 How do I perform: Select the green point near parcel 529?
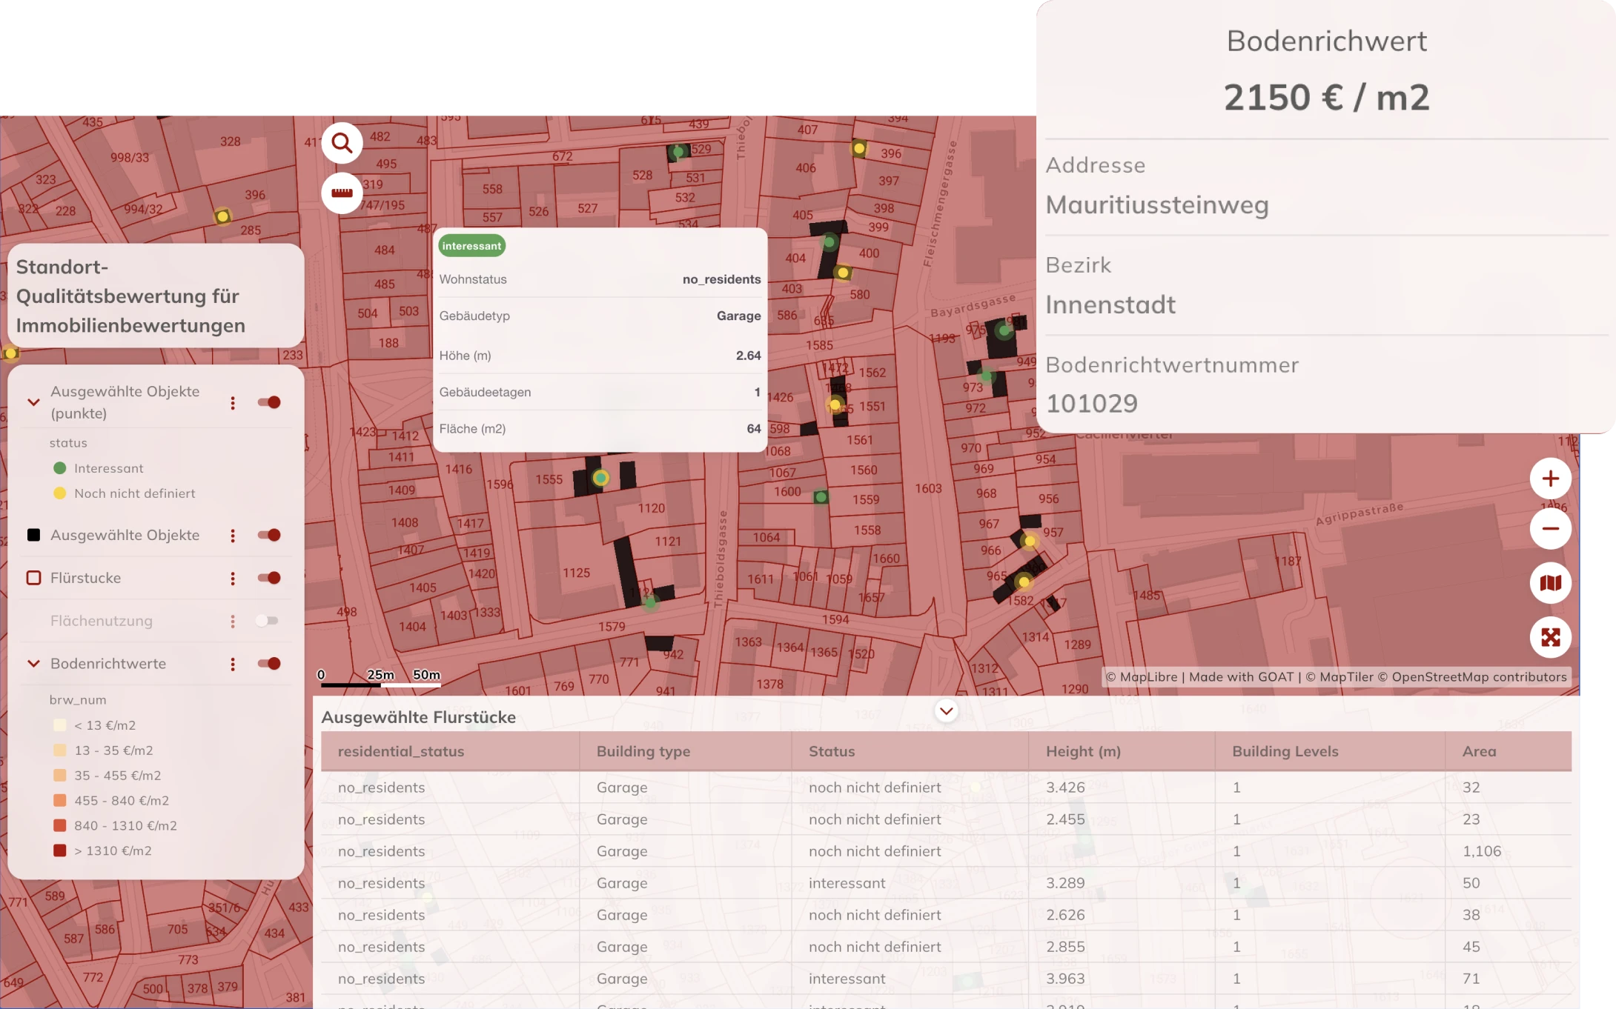[678, 152]
